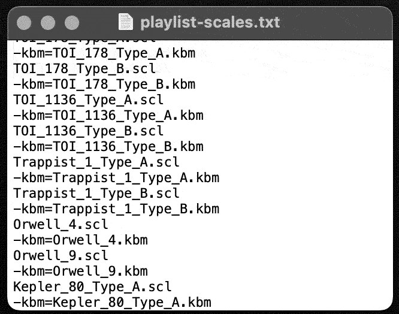Click the last line -kbm=Kepler_80_Type_A.kbm
Image resolution: width=399 pixels, height=314 pixels.
(x=112, y=303)
